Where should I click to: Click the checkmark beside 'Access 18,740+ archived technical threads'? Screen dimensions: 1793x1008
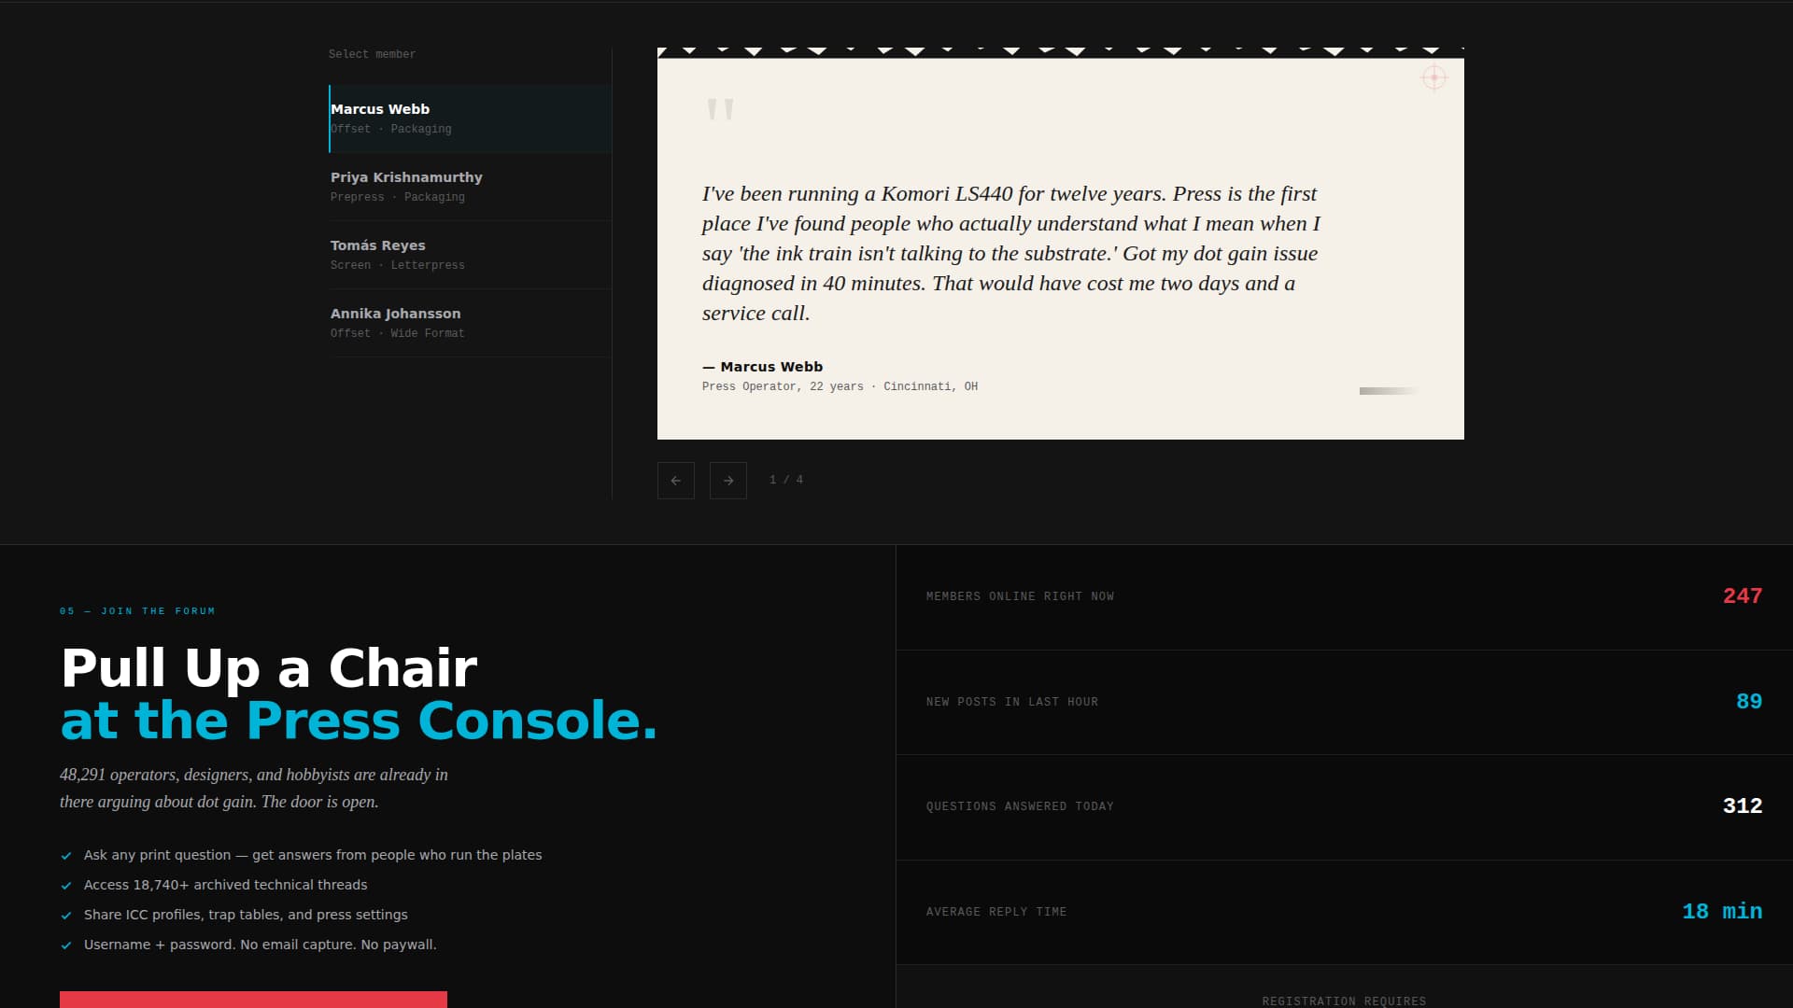66,886
